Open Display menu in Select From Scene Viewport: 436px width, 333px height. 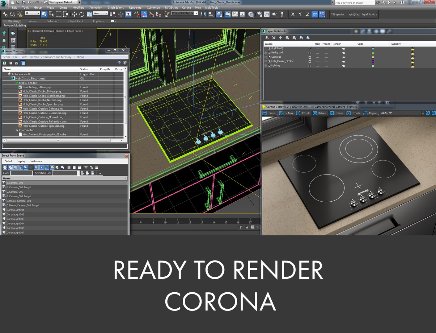click(21, 161)
